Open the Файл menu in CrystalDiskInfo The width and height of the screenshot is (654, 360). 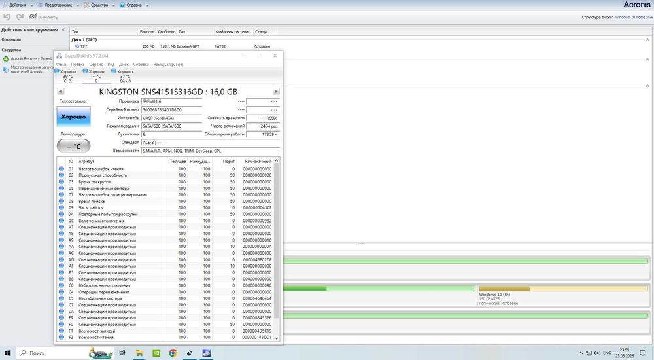[x=61, y=65]
